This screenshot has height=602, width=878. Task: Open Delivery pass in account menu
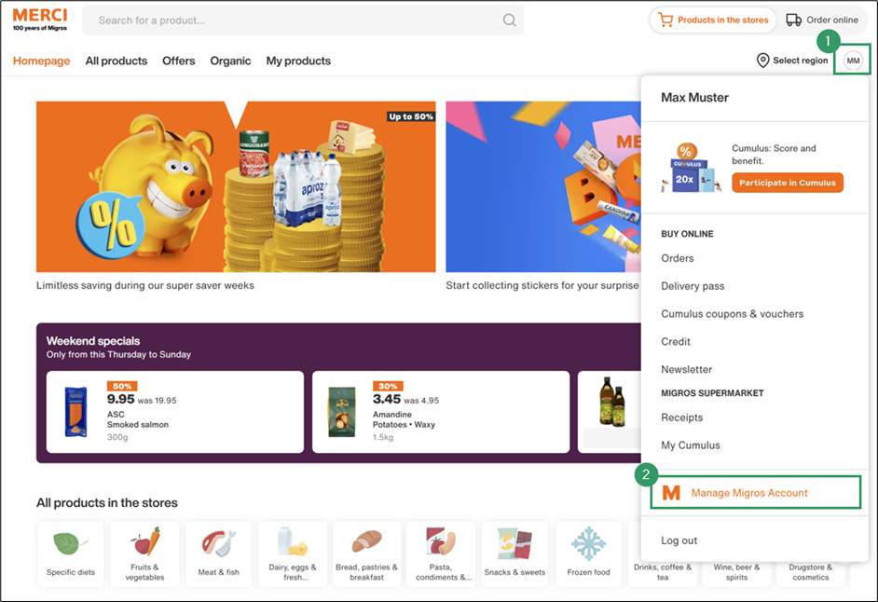click(x=693, y=286)
